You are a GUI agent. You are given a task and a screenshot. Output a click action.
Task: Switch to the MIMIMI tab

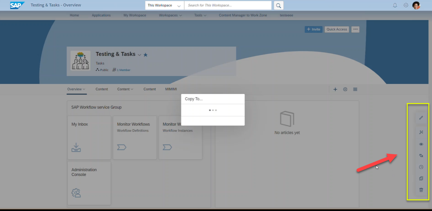tap(171, 89)
